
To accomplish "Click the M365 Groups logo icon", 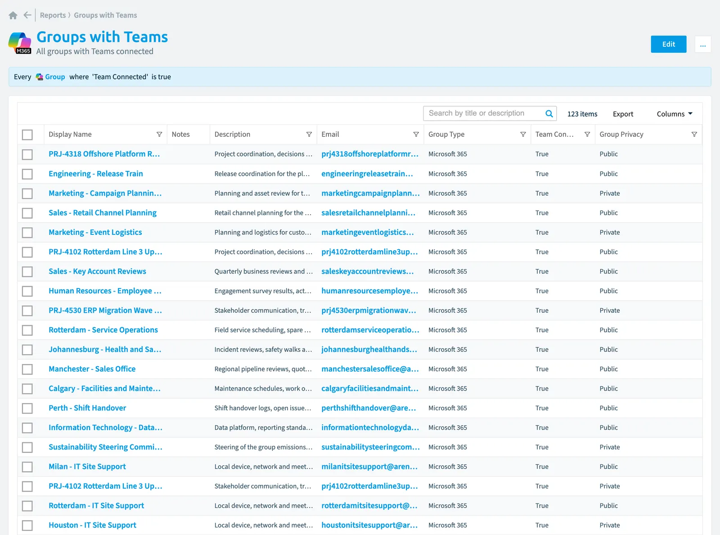I will coord(20,43).
